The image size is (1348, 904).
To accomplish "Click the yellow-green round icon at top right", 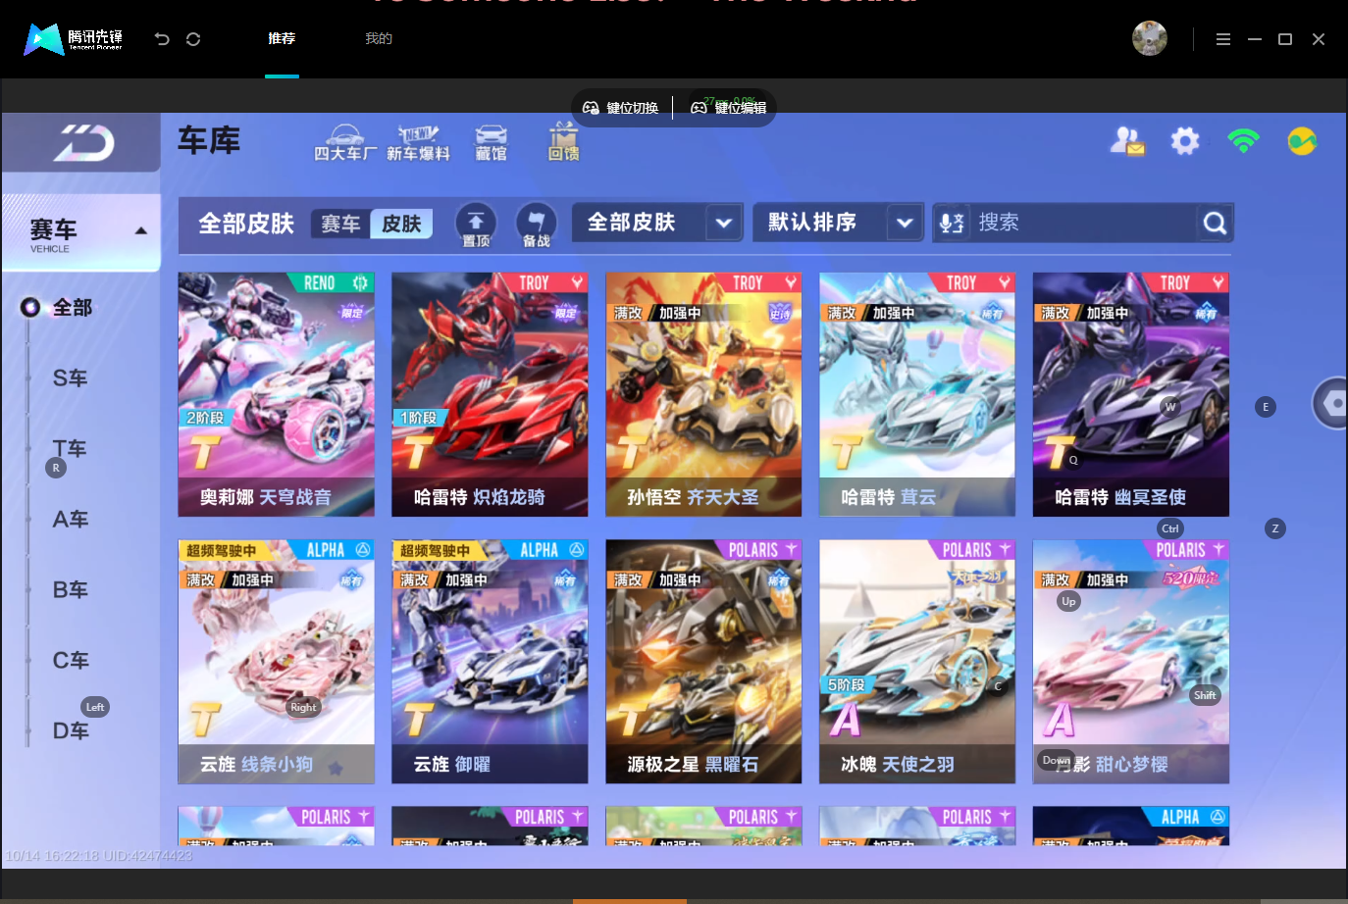I will pyautogui.click(x=1302, y=141).
